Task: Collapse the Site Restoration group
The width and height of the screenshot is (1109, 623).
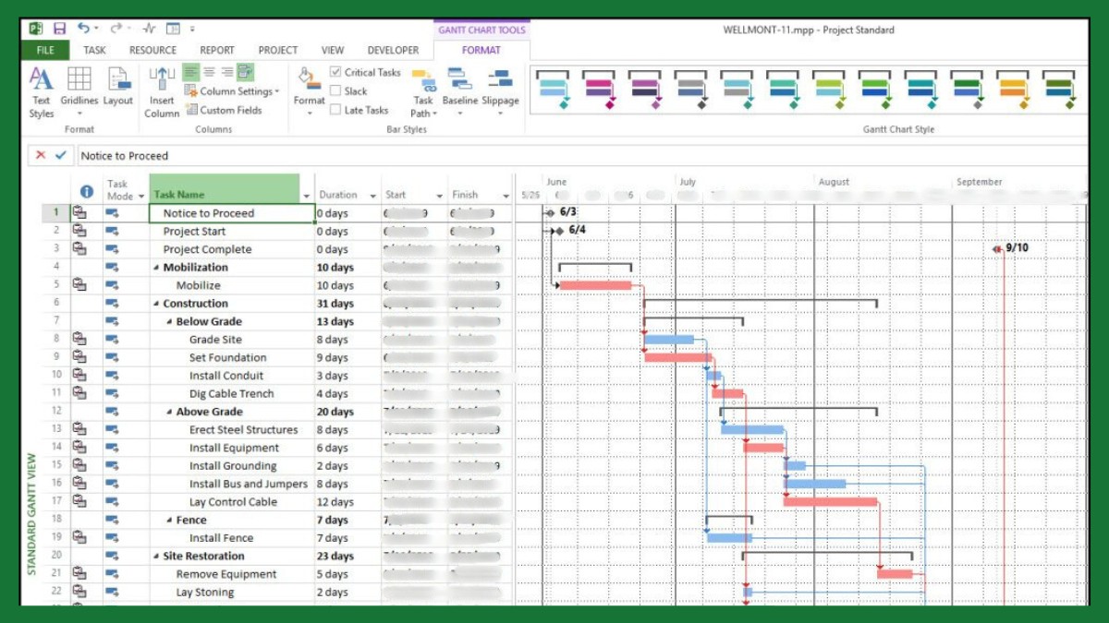Action: 156,557
